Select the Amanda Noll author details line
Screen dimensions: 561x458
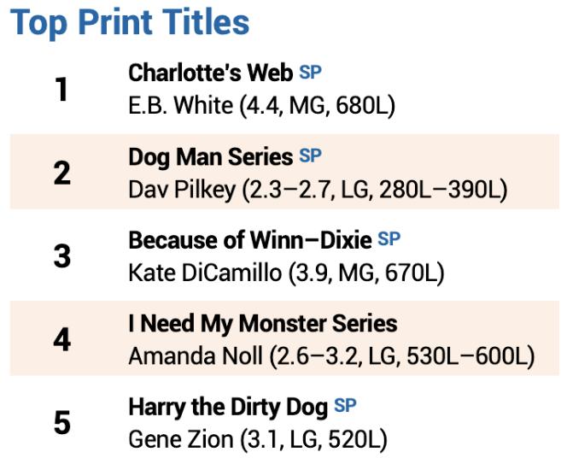[331, 355]
